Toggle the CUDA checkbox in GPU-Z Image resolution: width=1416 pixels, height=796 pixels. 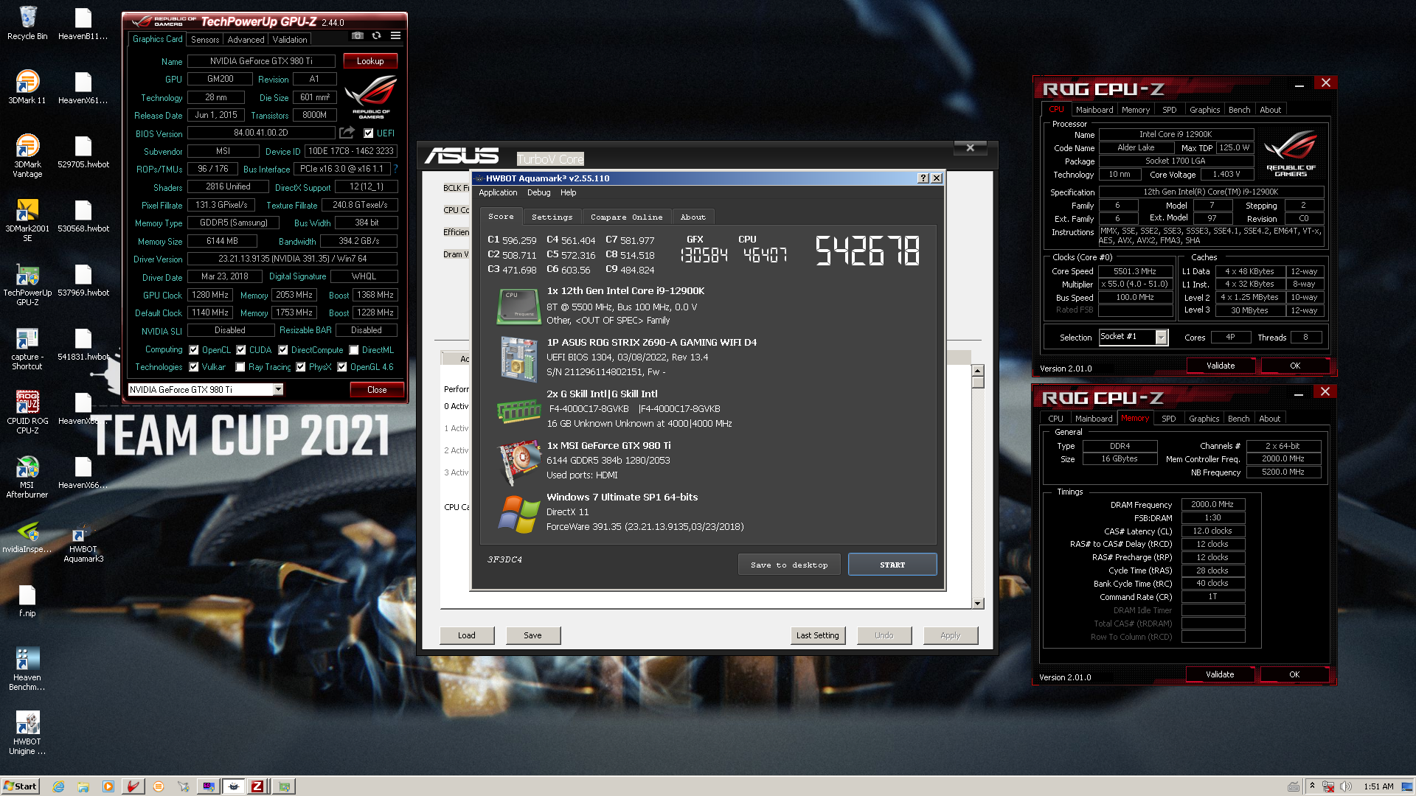point(241,350)
